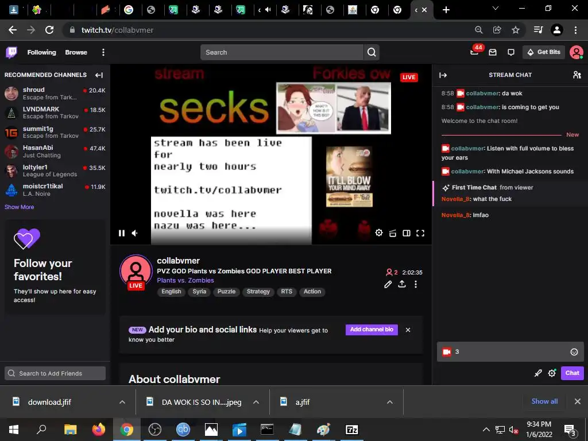Select the Action tag
Screen dimensions: 588x441
312,292
